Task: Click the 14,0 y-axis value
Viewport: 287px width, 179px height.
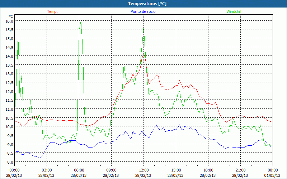Action: [x=10, y=56]
